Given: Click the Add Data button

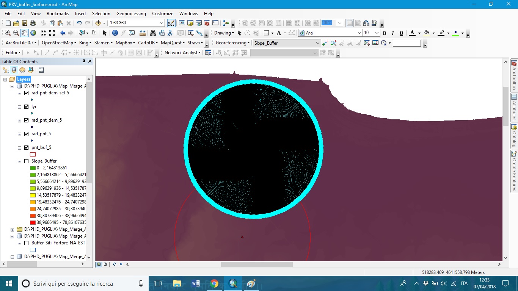Looking at the screenshot, I should tap(98, 23).
